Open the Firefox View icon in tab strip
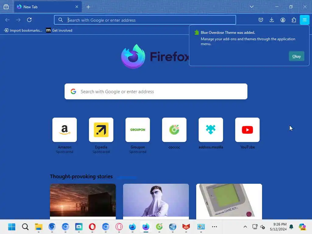 tap(6, 7)
